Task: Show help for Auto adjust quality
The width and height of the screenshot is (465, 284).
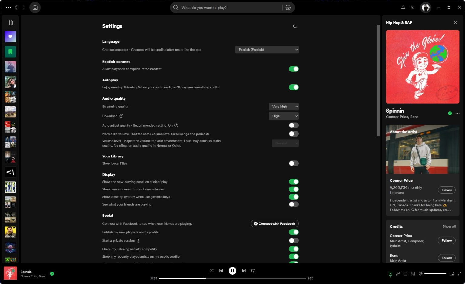Action: pyautogui.click(x=176, y=125)
